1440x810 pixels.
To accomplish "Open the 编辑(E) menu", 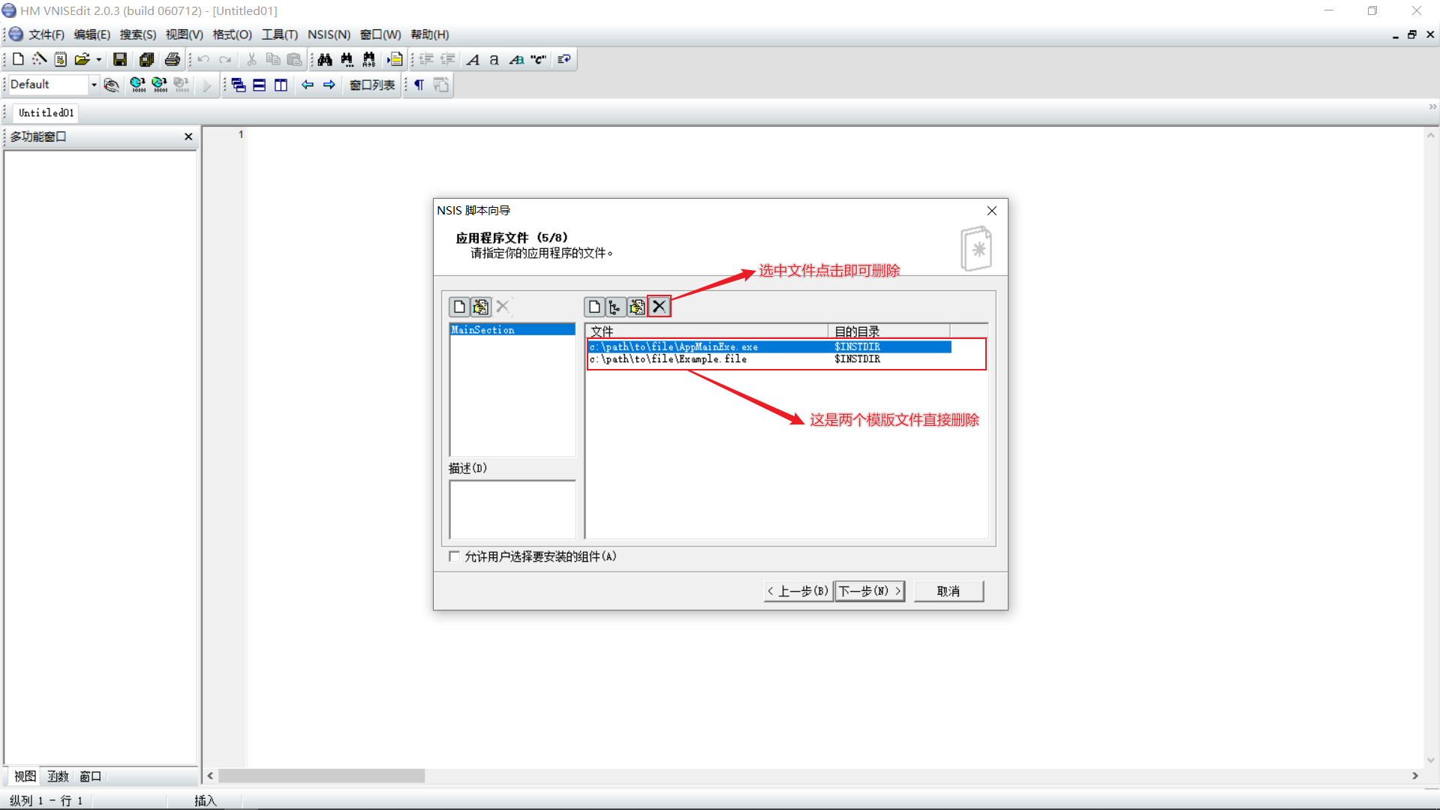I will [x=92, y=34].
